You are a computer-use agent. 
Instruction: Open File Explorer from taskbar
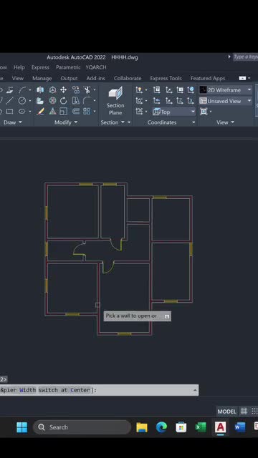click(142, 427)
